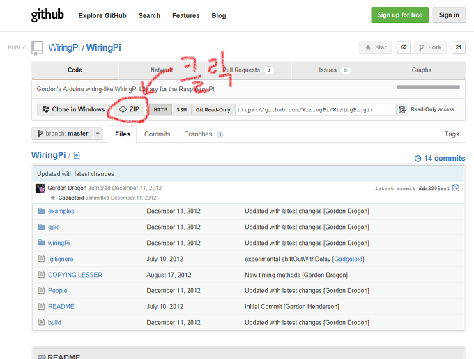
Task: Click the People file icon
Action: tap(41, 290)
